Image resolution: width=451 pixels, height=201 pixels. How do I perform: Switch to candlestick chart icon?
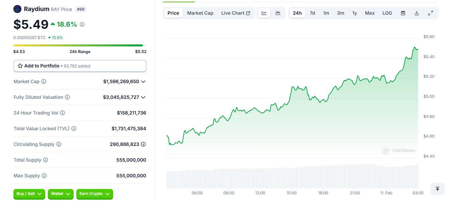coord(278,13)
